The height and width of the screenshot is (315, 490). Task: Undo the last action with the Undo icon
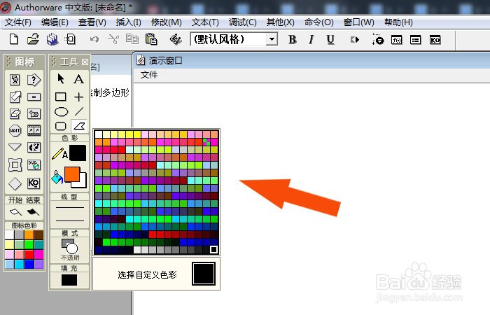click(x=94, y=39)
